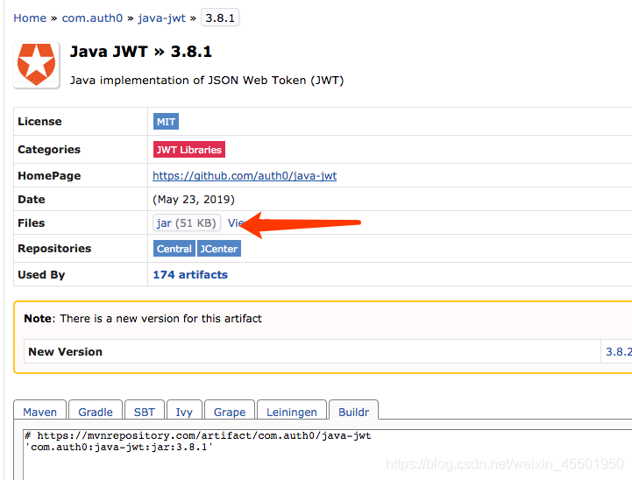Open the JWT Libraries category tag
Viewport: 632px width, 480px height.
click(189, 150)
